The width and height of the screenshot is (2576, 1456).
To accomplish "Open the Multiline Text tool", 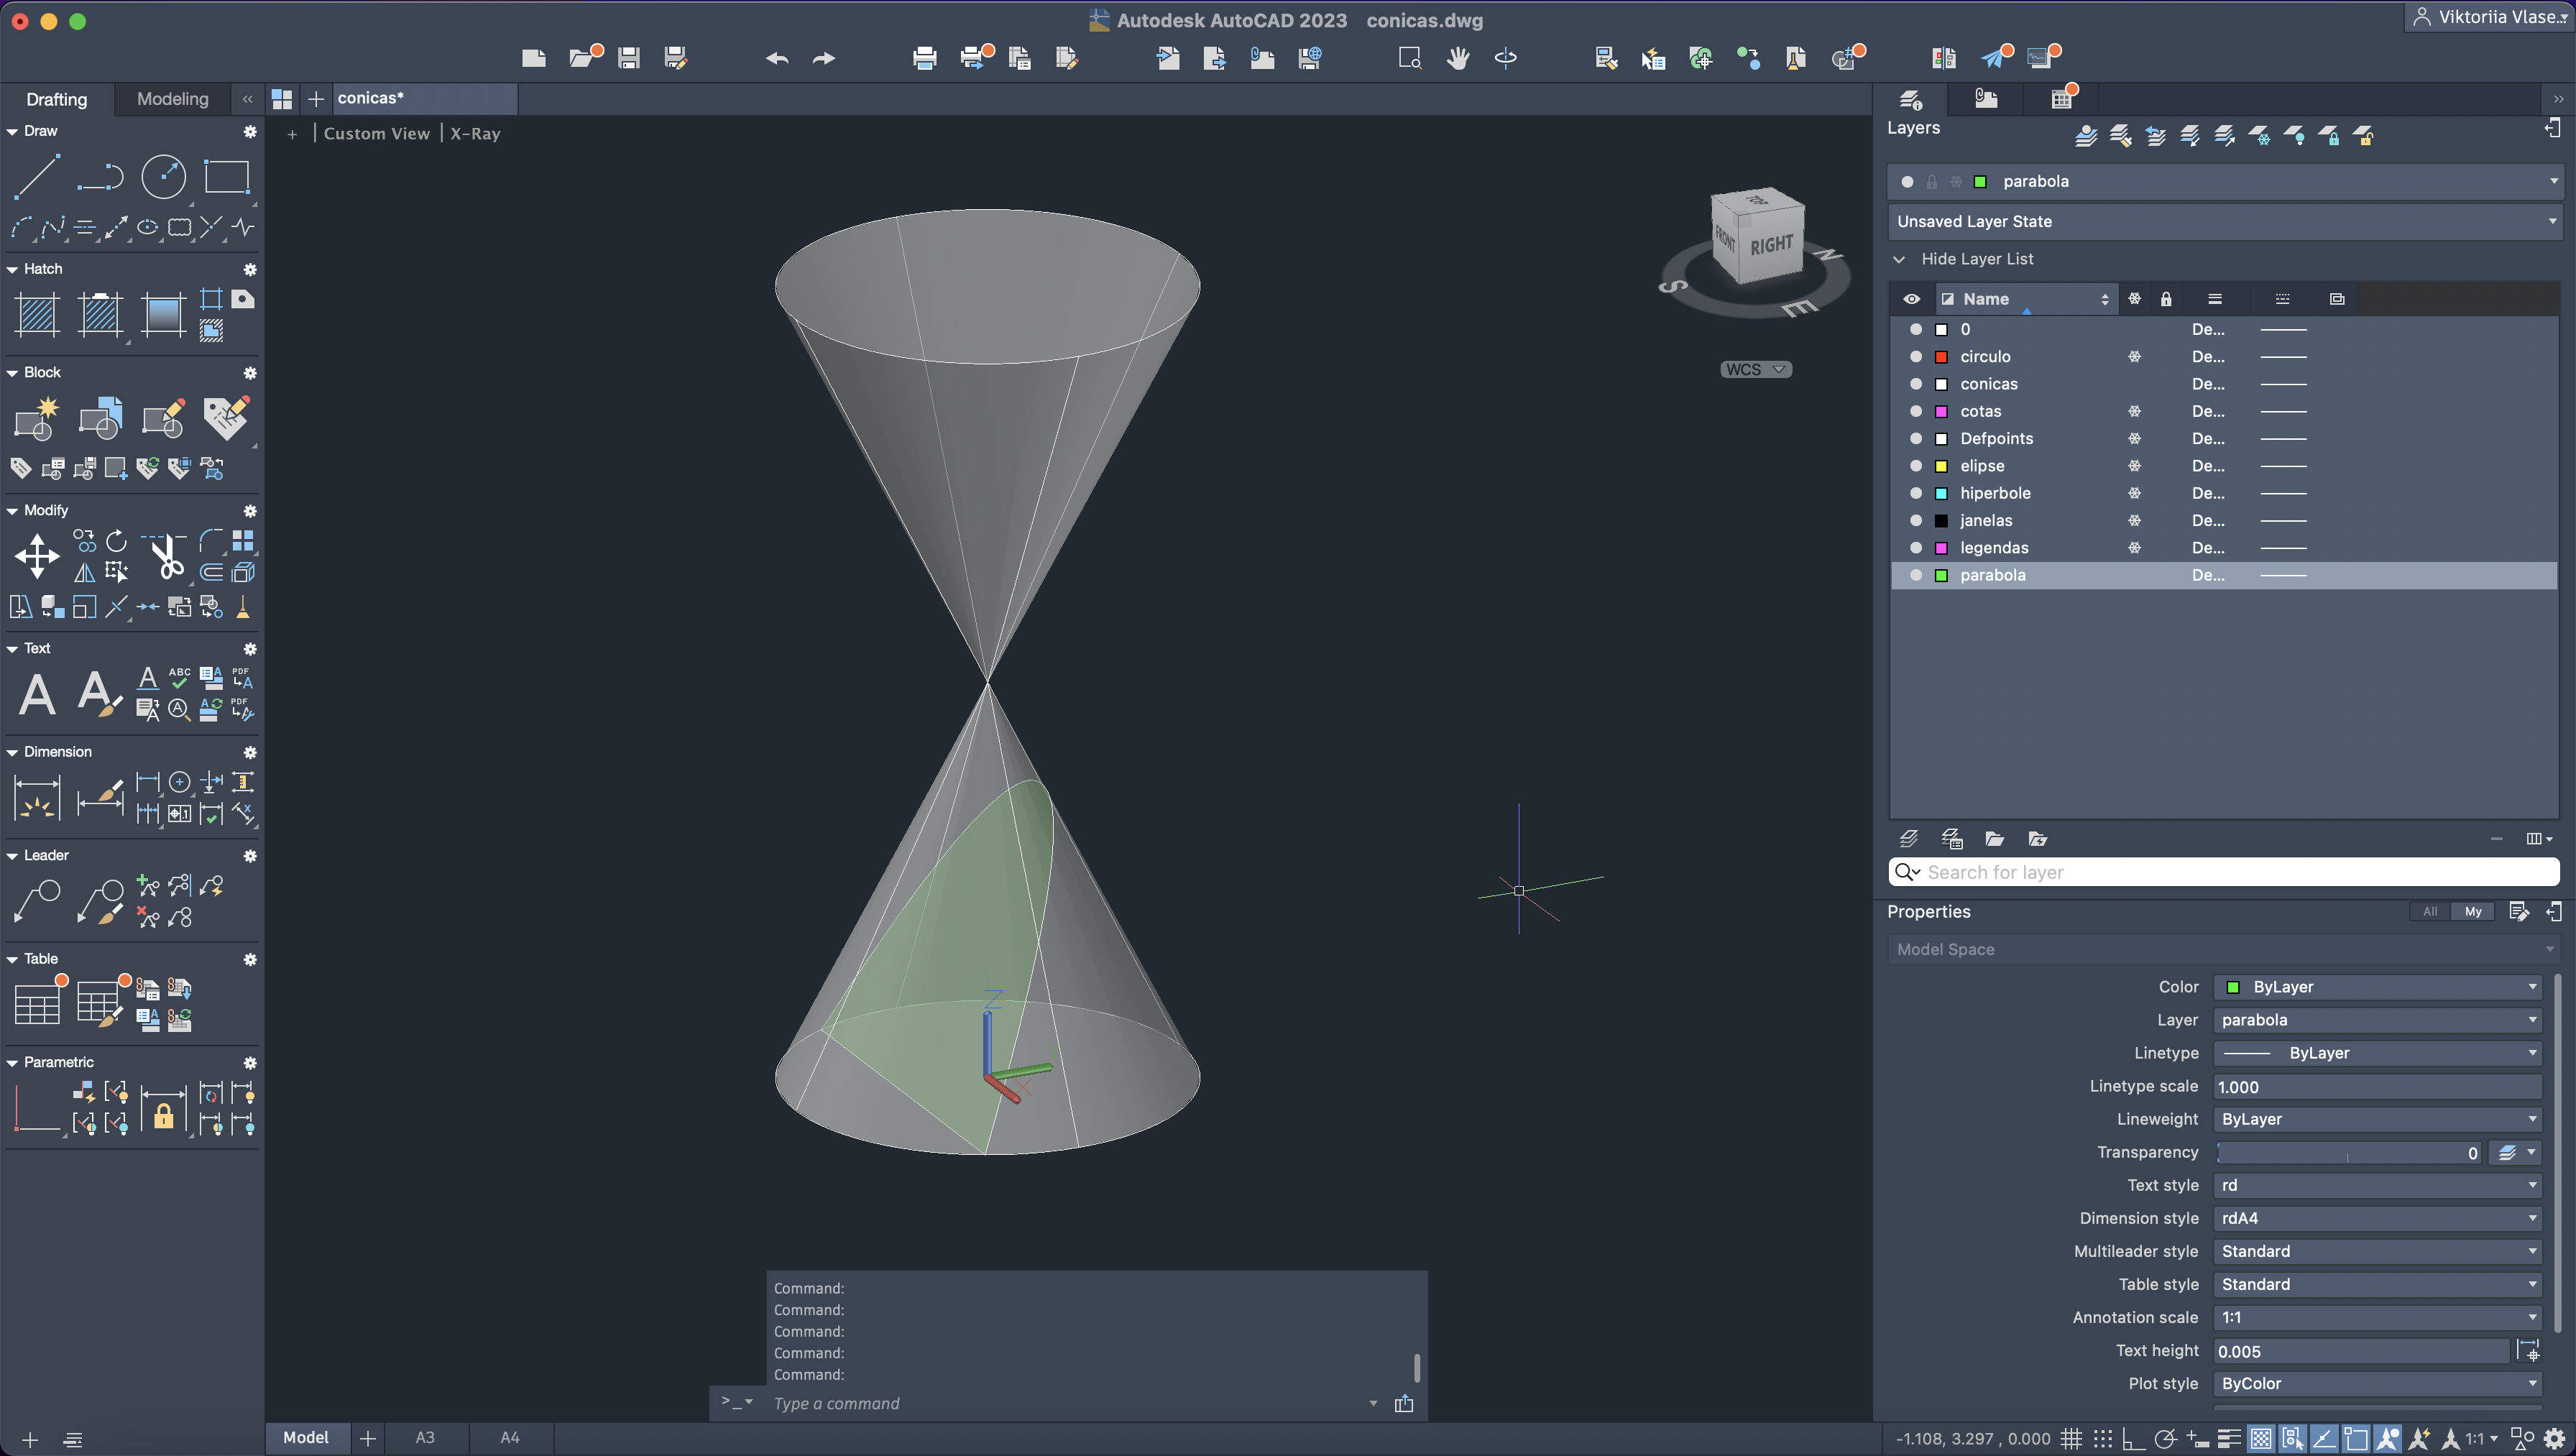I will tap(37, 694).
